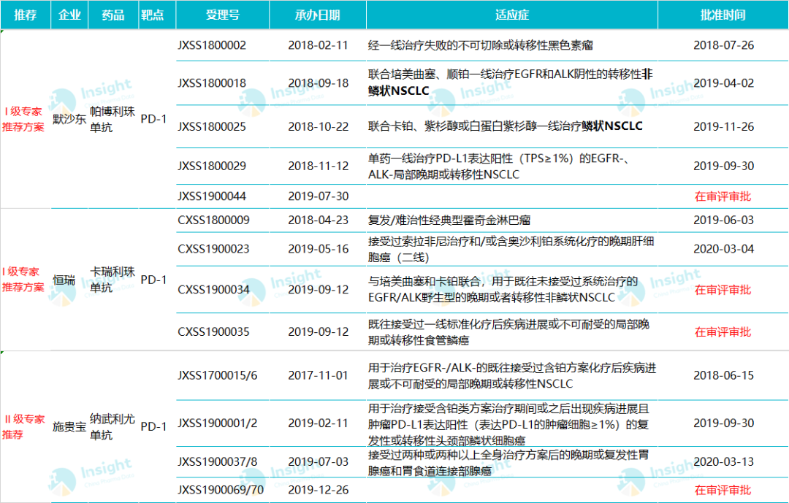Select approval date 2019-06-03
The width and height of the screenshot is (789, 503).
(x=723, y=220)
